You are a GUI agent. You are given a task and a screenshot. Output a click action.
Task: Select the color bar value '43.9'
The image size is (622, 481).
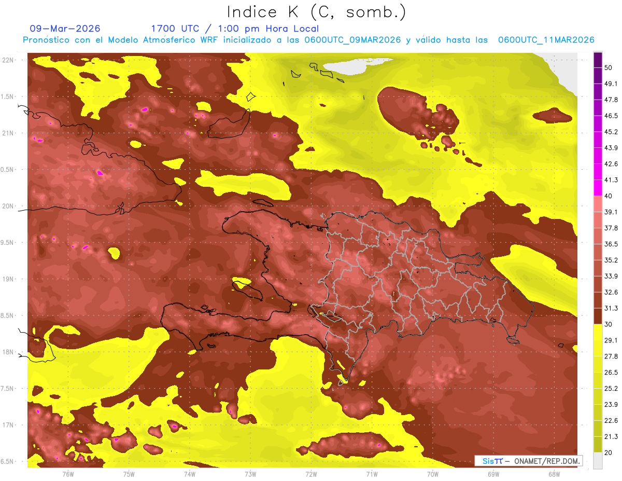(x=611, y=148)
